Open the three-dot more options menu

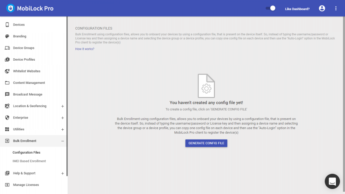(x=336, y=8)
